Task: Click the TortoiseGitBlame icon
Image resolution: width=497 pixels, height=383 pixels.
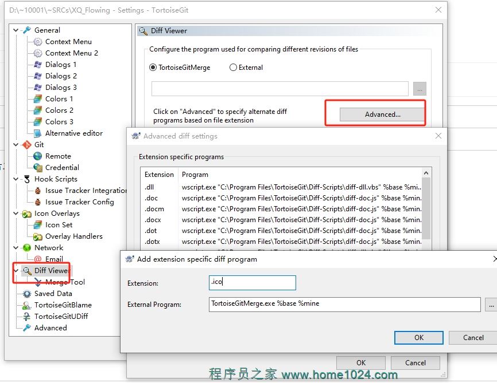Action: [27, 305]
